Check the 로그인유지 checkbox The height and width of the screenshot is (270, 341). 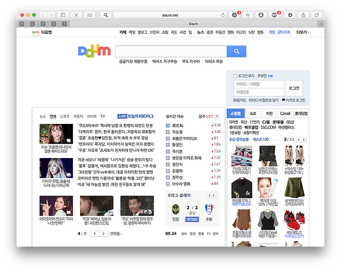pos(235,76)
